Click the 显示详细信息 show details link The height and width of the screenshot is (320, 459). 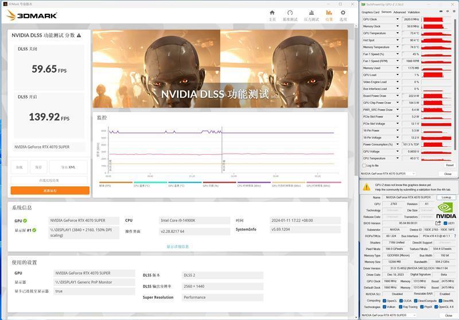pyautogui.click(x=178, y=247)
